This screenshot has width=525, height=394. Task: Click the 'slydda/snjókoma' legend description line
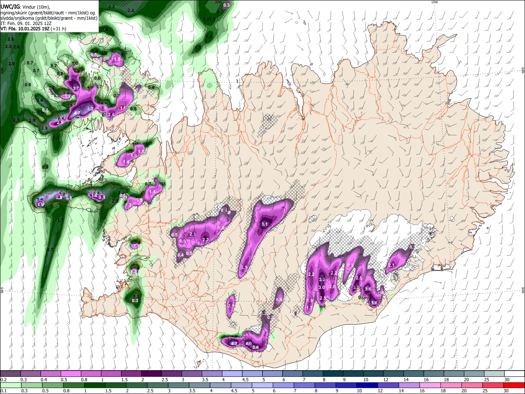click(x=49, y=18)
